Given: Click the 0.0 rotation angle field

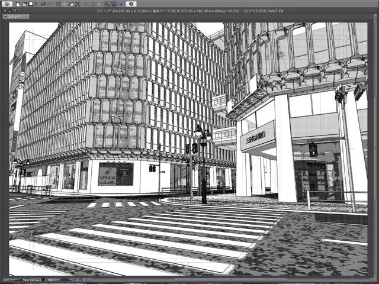Looking at the screenshot, I should [x=50, y=280].
